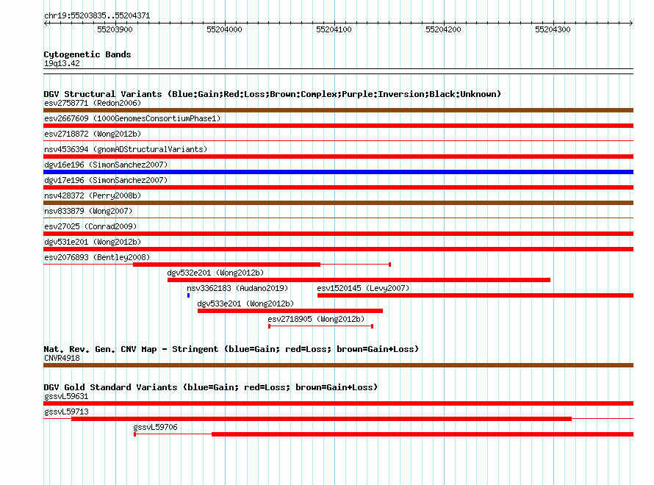Select gold standard variant gssvL59706 label
Screen dimensions: 654x485
coord(155,427)
